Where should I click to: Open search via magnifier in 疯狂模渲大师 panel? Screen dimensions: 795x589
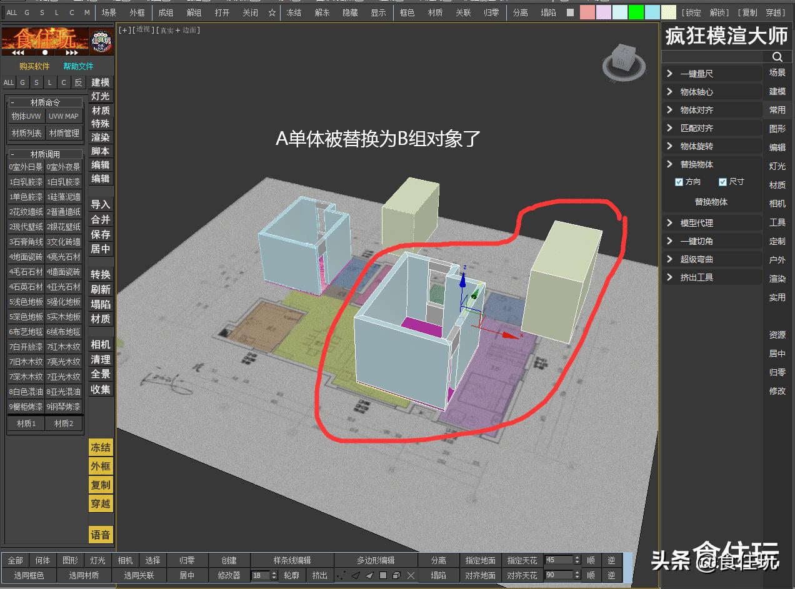coord(777,57)
